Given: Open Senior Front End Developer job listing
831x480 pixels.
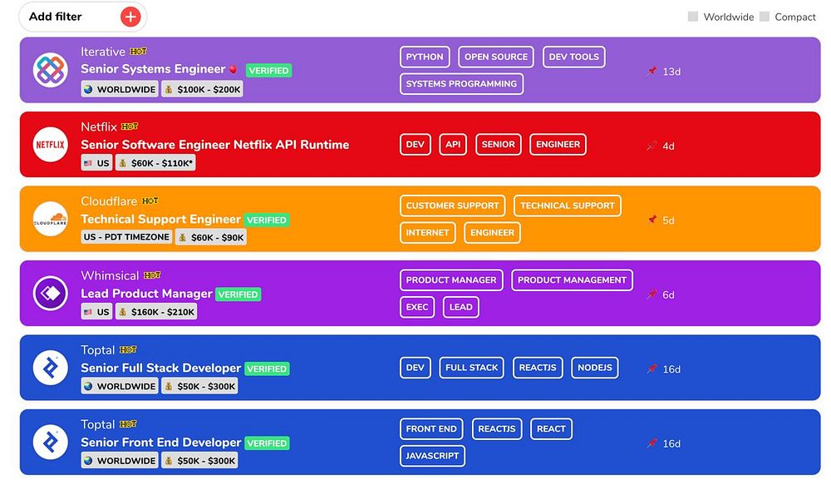Looking at the screenshot, I should [160, 443].
